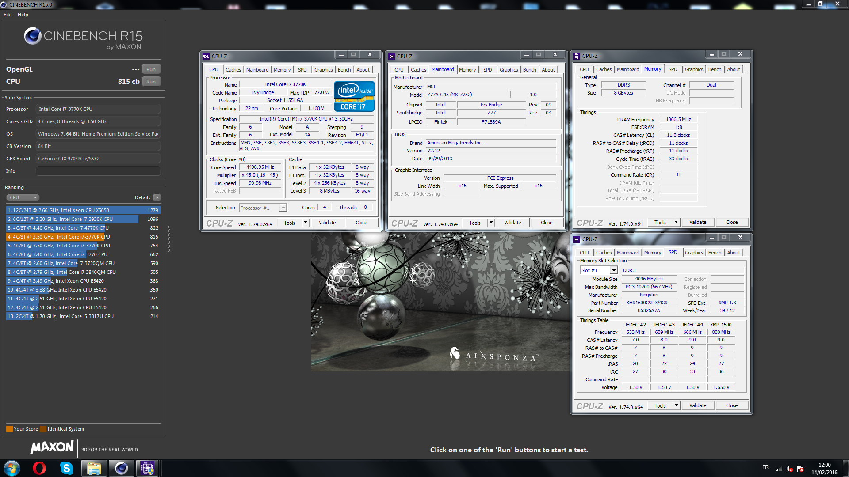The image size is (849, 477).
Task: Open Tools dropdown arrow in Mainboard window
Action: point(491,223)
